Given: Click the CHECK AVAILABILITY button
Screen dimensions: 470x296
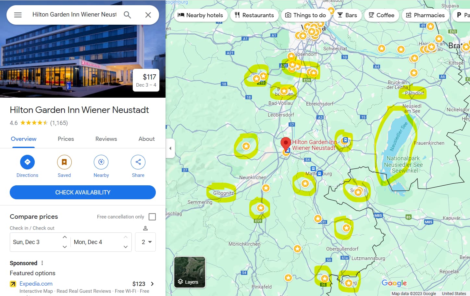Looking at the screenshot, I should coord(83,192).
